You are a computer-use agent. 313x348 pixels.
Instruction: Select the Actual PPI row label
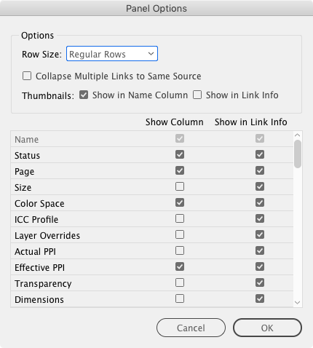(35, 251)
